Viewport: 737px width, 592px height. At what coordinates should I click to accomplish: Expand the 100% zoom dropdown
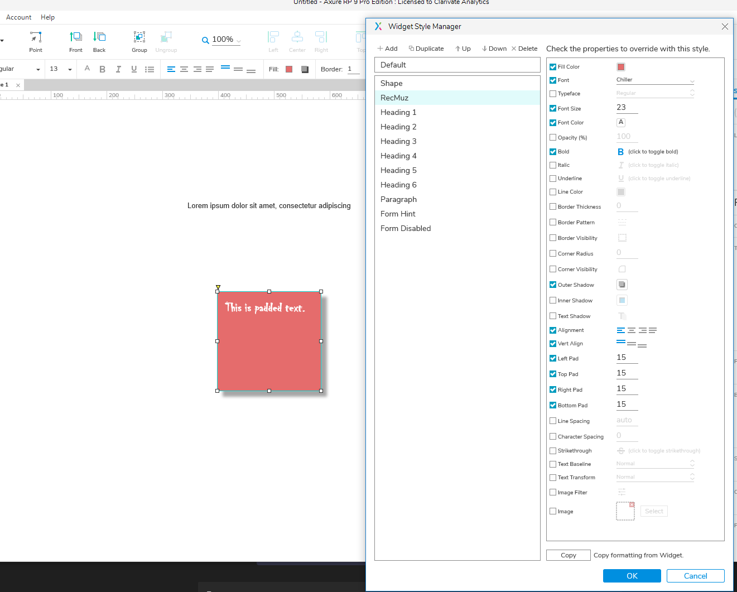[x=239, y=41]
